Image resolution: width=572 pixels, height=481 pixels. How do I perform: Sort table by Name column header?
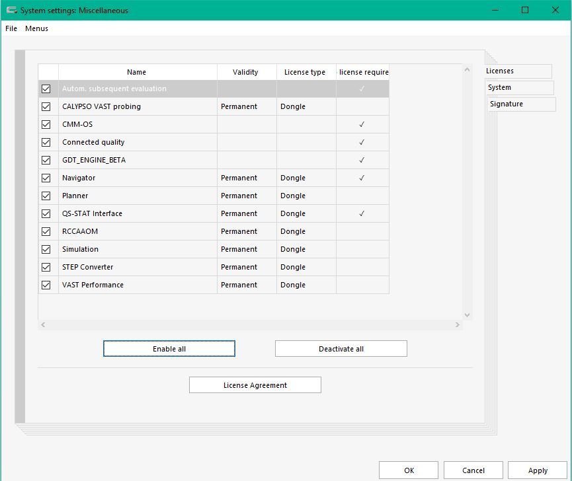(137, 72)
